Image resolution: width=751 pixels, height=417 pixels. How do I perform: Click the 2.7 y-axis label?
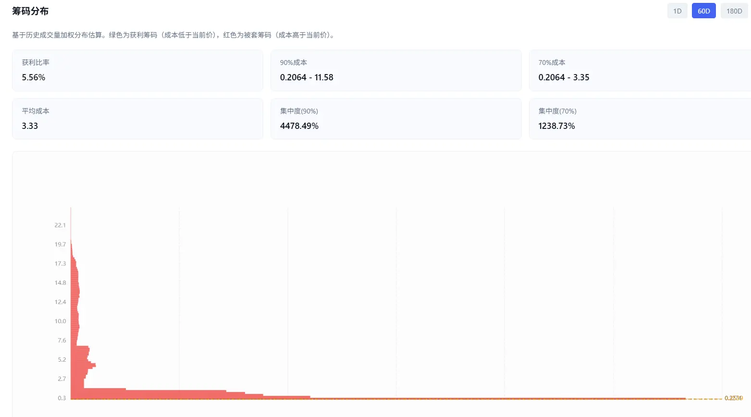(x=62, y=379)
